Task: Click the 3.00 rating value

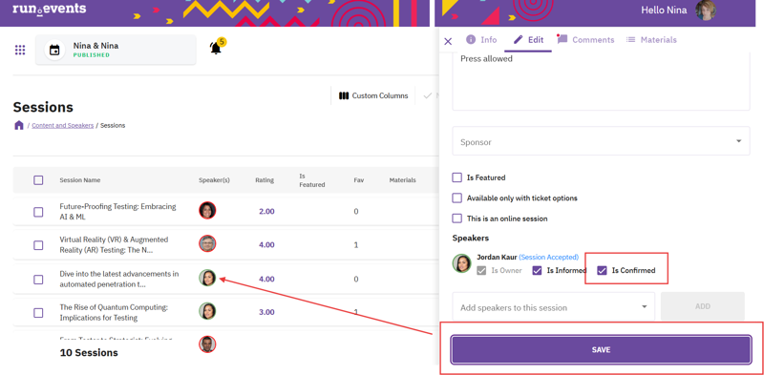Action: [x=266, y=312]
